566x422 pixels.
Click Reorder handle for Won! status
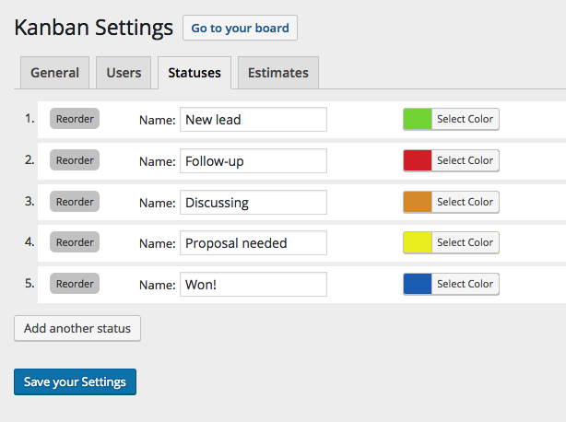75,284
